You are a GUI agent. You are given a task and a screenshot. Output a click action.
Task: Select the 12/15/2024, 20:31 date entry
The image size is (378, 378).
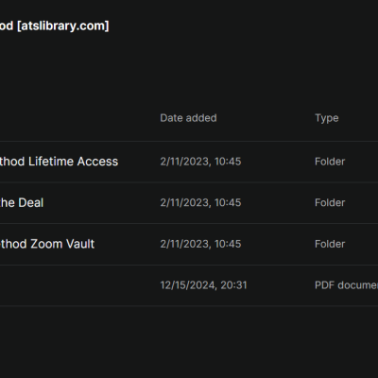click(203, 285)
